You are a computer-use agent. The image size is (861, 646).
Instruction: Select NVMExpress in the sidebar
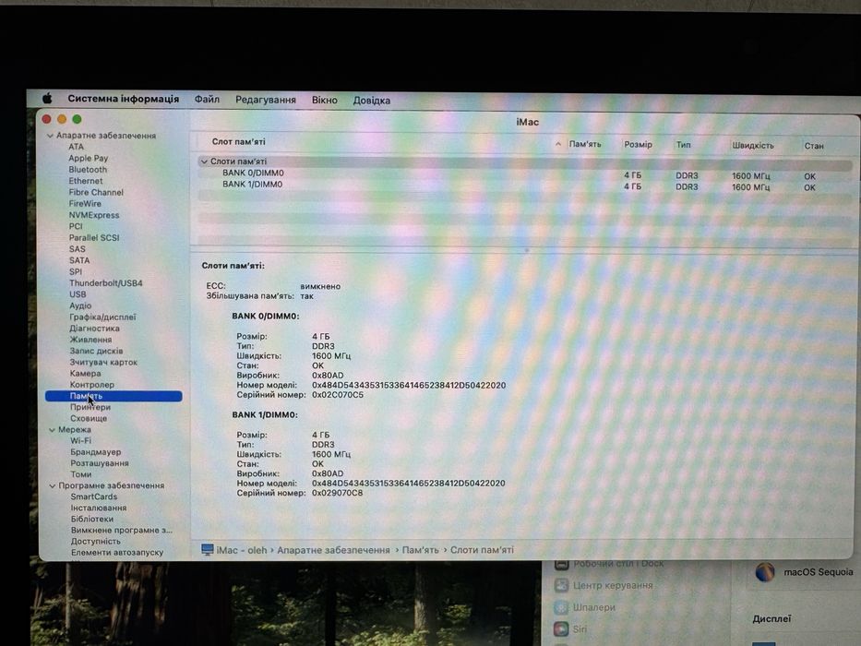click(x=94, y=215)
